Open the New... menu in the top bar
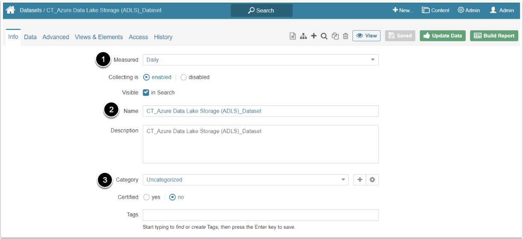This screenshot has height=239, width=523. coord(403,10)
